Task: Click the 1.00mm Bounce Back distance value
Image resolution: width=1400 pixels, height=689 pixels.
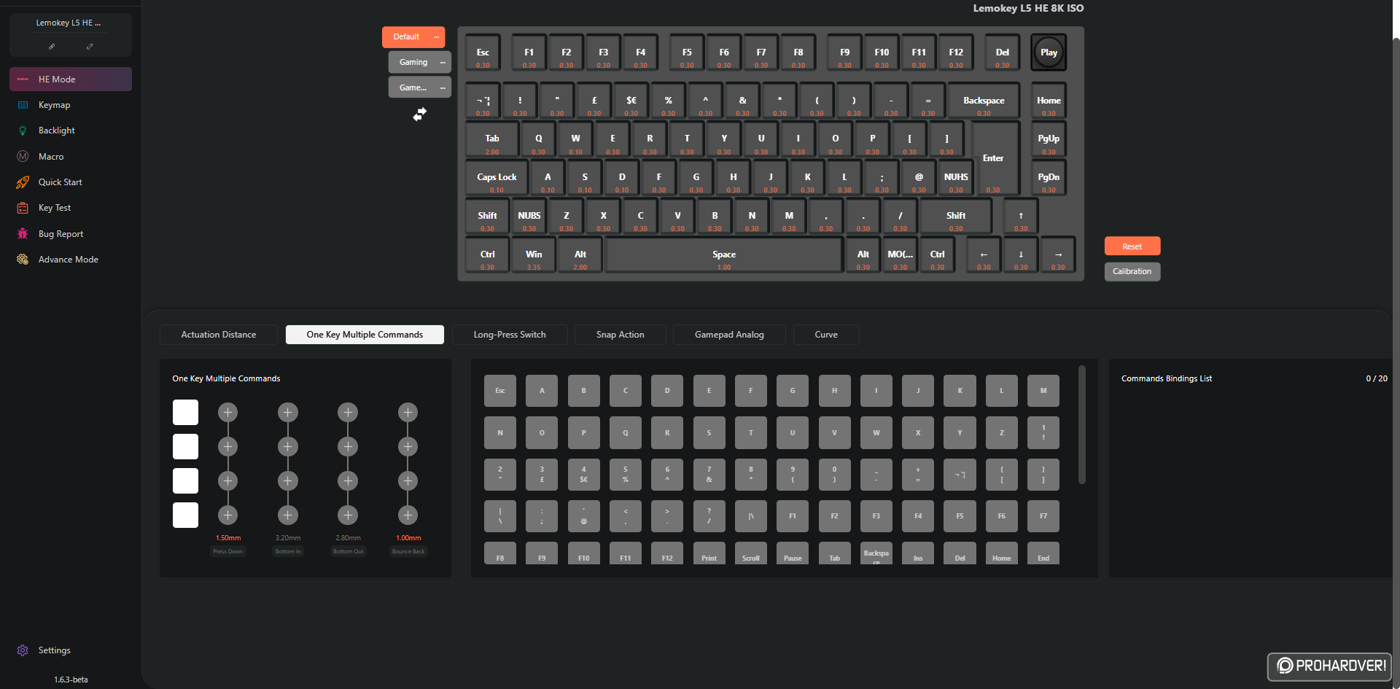Action: pyautogui.click(x=408, y=538)
